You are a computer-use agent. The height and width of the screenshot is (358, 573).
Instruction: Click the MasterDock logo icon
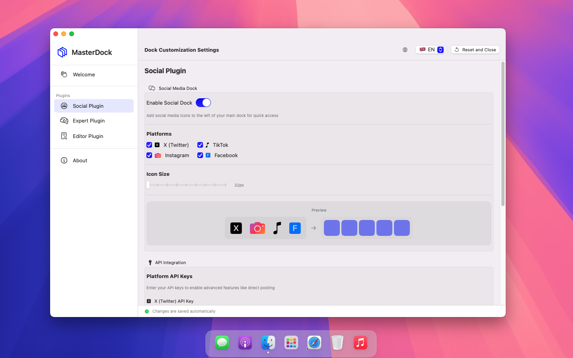click(x=62, y=52)
